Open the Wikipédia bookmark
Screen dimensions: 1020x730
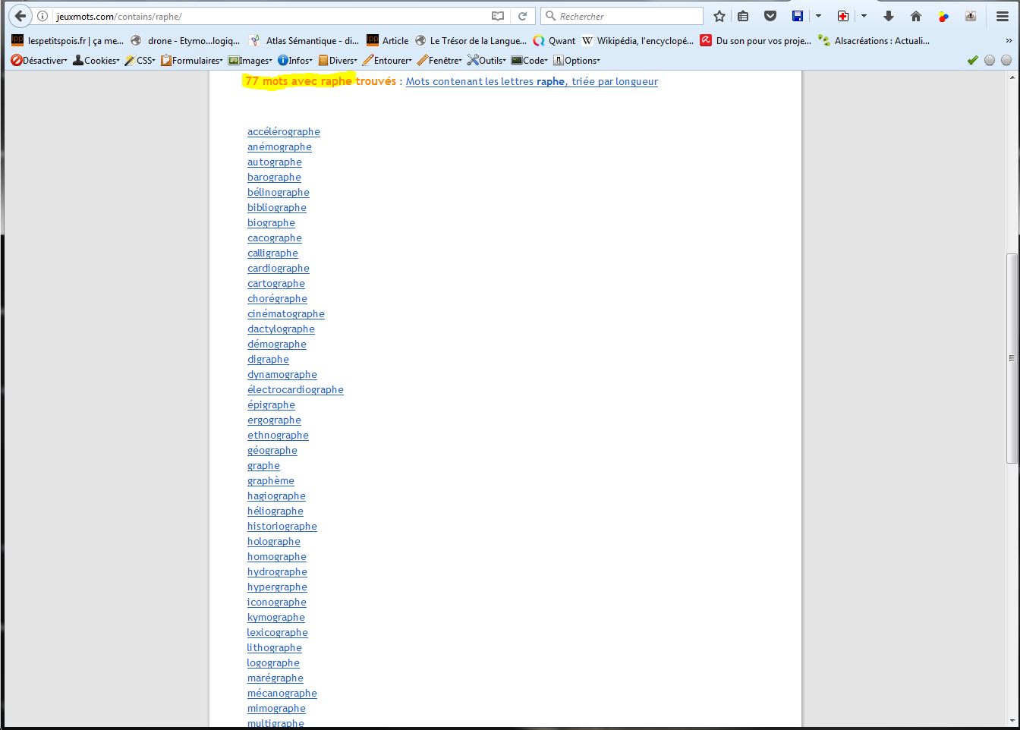[637, 41]
